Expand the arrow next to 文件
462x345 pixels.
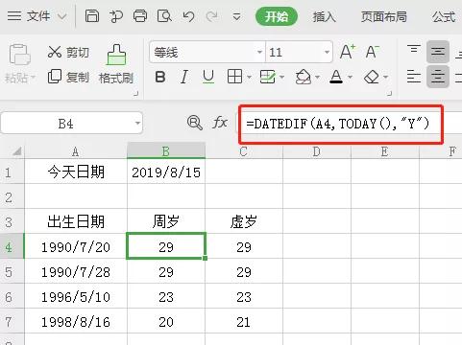click(x=61, y=16)
